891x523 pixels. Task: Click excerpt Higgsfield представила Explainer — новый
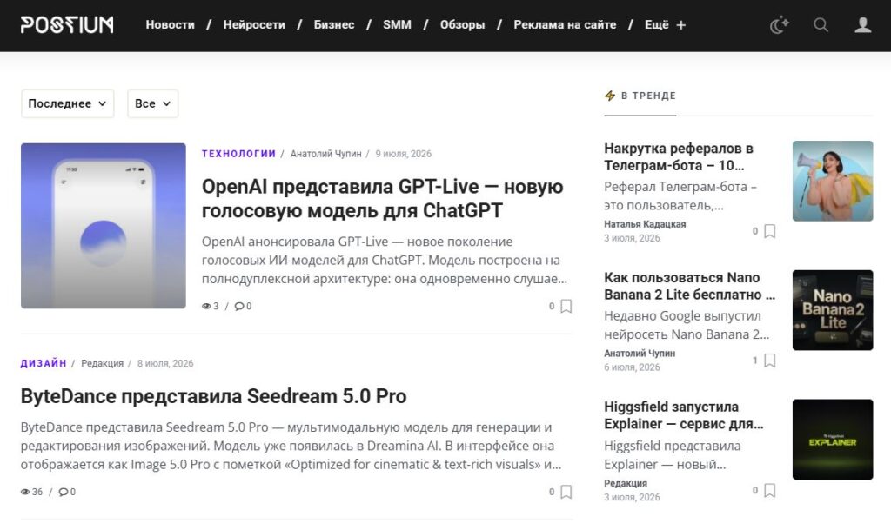[673, 455]
